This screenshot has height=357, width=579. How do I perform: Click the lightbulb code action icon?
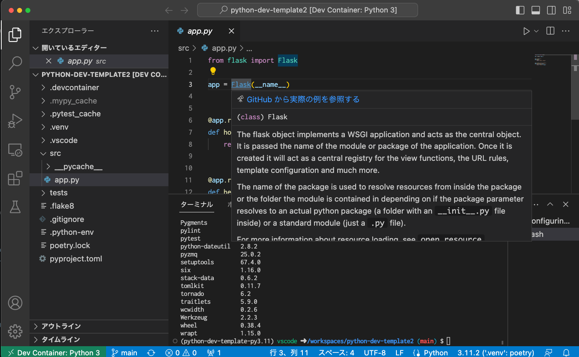tap(213, 71)
